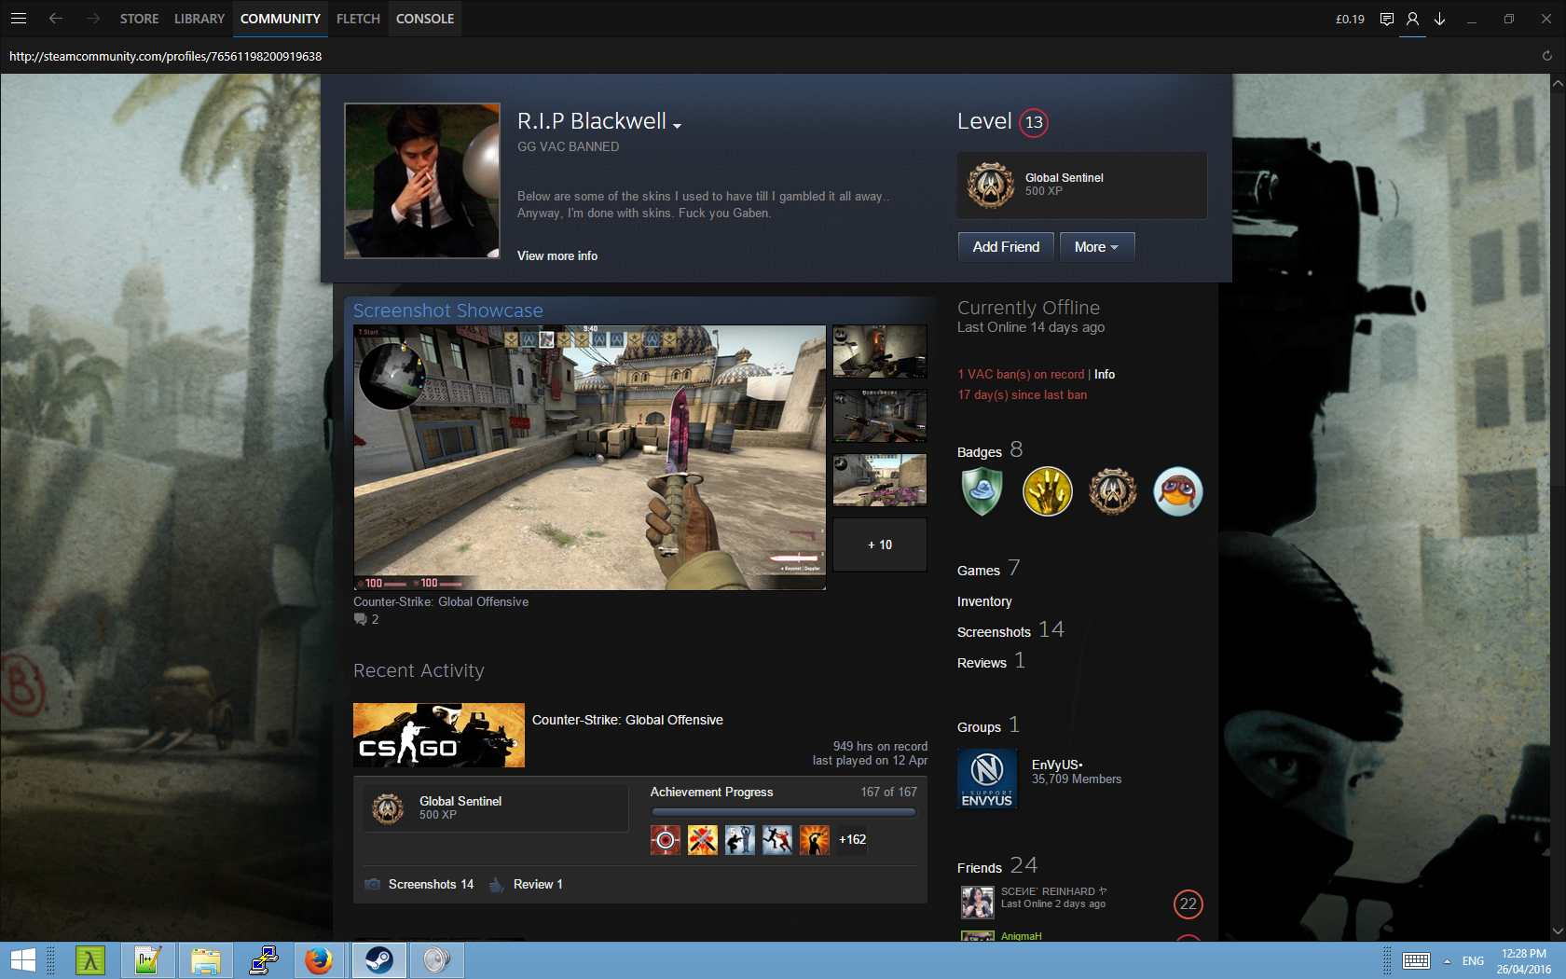This screenshot has height=979, width=1566.
Task: Open the chat messages icon
Action: click(x=1386, y=19)
